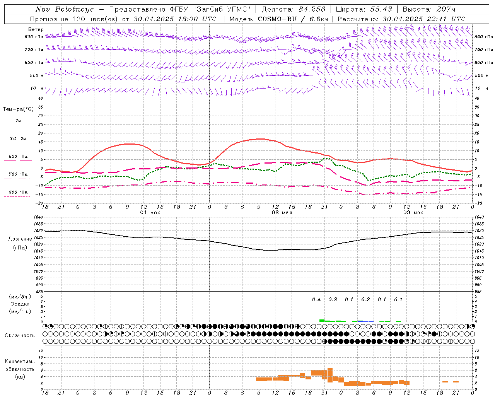Click the 0.3 precipitation amount value
Viewport: 495px width, 396px height.
click(333, 299)
